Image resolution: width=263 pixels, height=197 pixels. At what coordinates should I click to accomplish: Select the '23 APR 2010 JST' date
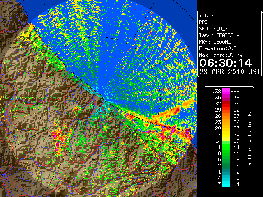tap(230, 72)
